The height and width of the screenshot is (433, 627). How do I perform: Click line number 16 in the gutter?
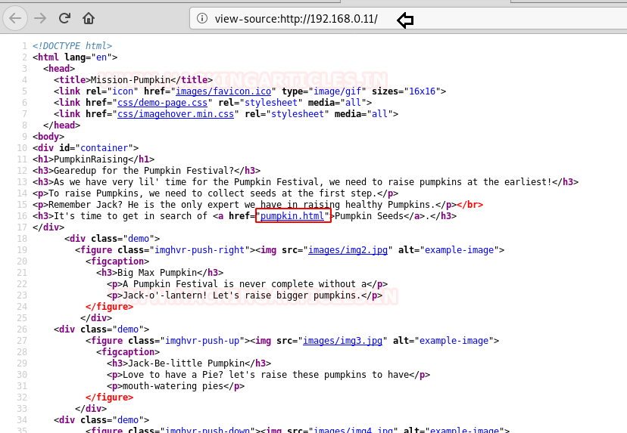[x=22, y=216]
